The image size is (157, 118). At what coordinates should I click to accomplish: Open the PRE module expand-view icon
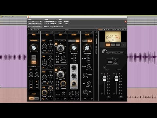[x=39, y=32]
